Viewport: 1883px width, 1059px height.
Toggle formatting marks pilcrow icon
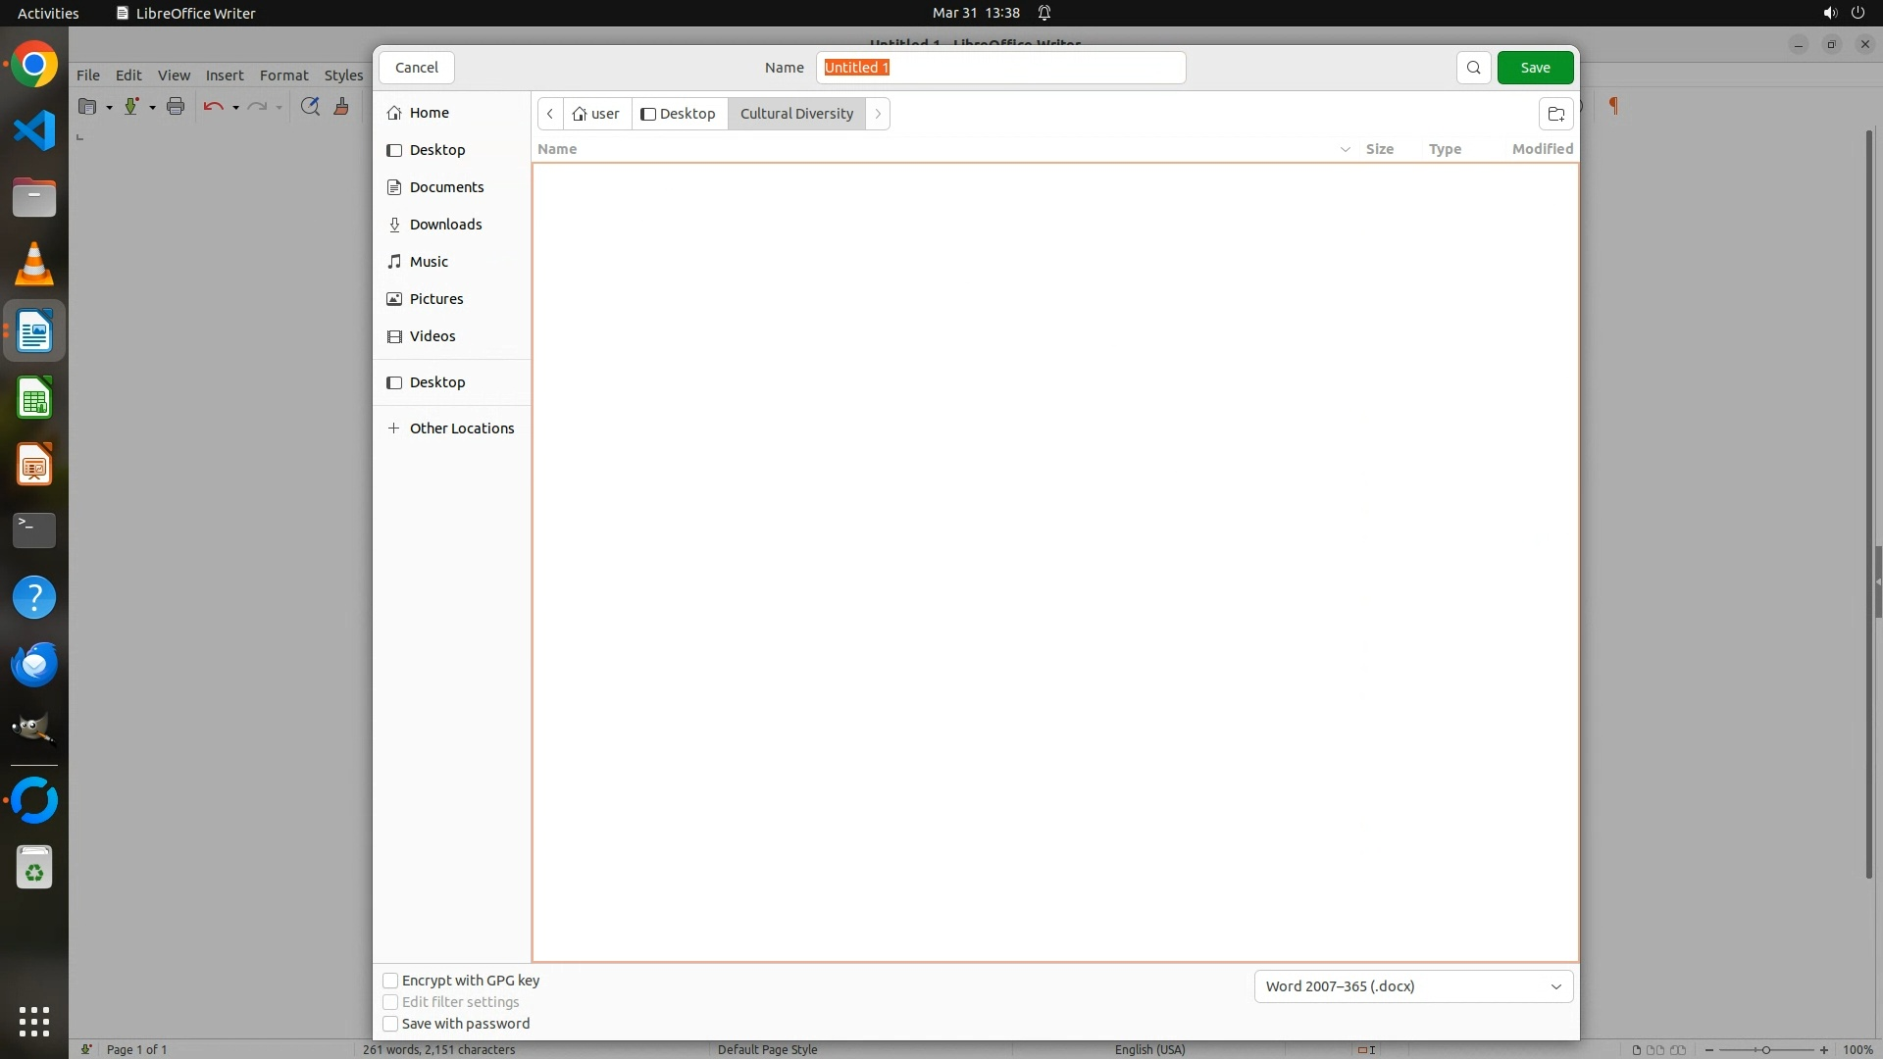click(1613, 106)
